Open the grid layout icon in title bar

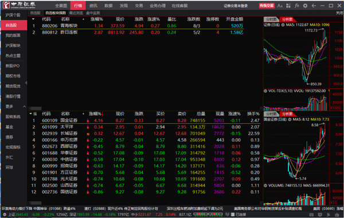pos(288,6)
